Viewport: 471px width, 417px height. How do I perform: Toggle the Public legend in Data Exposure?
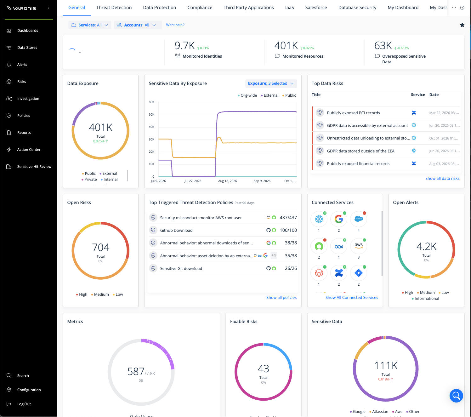click(89, 174)
